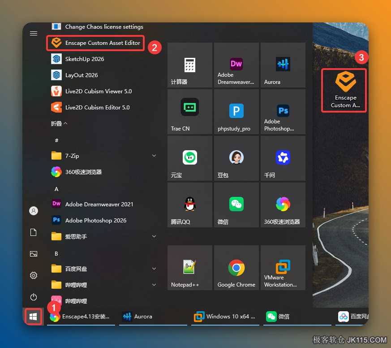Open Pictures from the Start sidebar
The width and height of the screenshot is (391, 348).
(x=34, y=254)
